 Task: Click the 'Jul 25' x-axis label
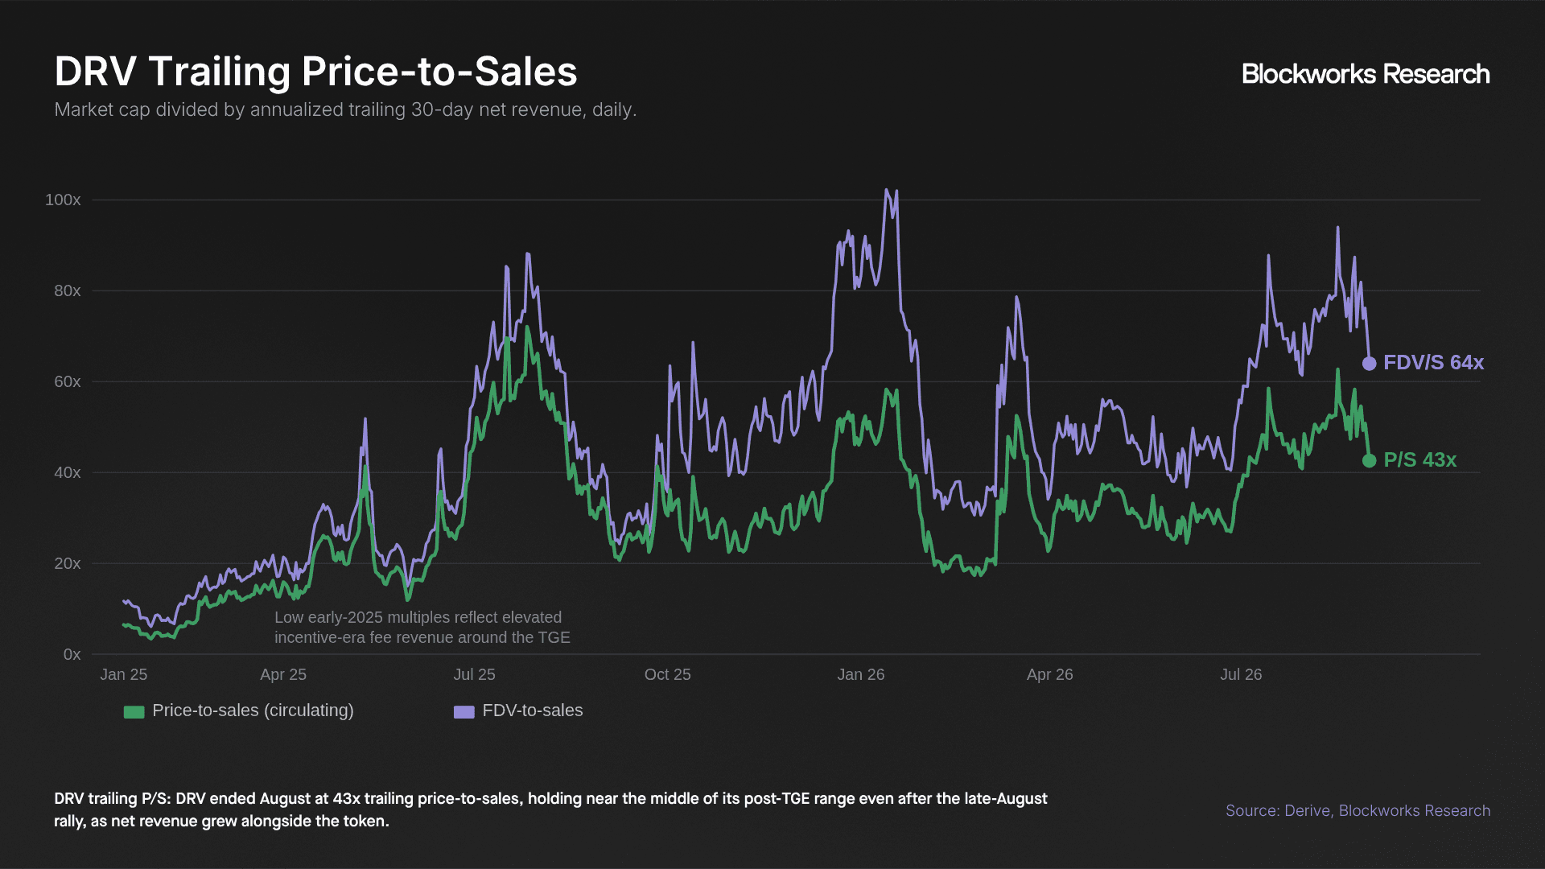[474, 674]
